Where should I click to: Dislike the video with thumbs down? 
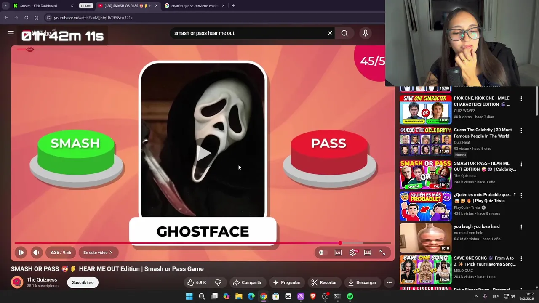point(218,282)
